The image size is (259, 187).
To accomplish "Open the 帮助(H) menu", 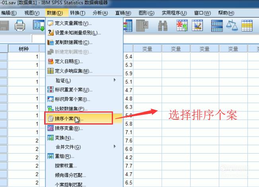I will [226, 13].
